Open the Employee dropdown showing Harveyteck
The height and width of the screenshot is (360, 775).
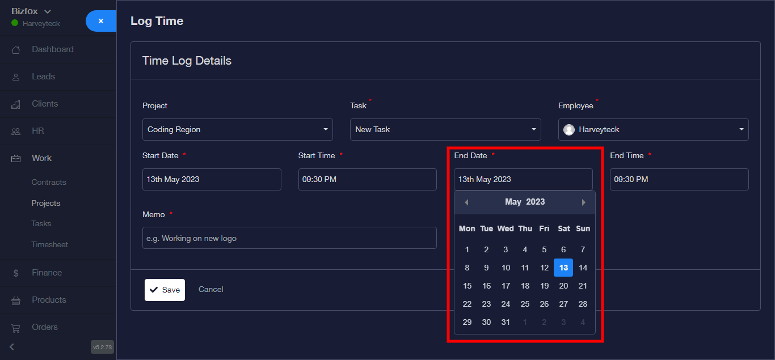(x=653, y=129)
